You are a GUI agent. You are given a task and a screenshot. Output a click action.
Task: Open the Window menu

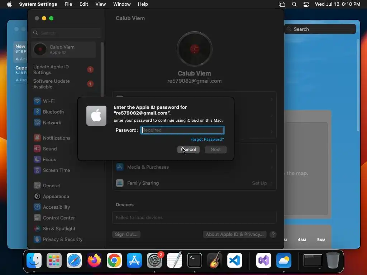(x=122, y=4)
